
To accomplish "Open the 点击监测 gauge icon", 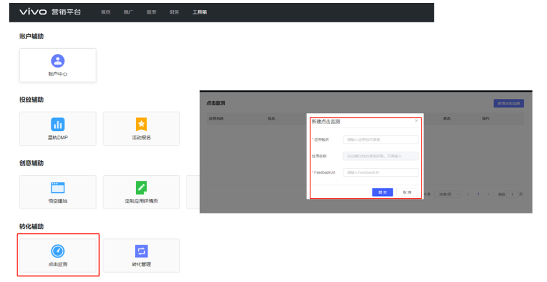I will tap(58, 251).
